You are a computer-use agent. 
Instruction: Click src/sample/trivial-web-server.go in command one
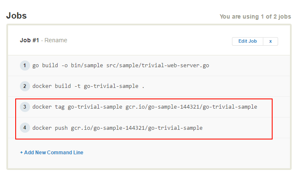coord(157,66)
